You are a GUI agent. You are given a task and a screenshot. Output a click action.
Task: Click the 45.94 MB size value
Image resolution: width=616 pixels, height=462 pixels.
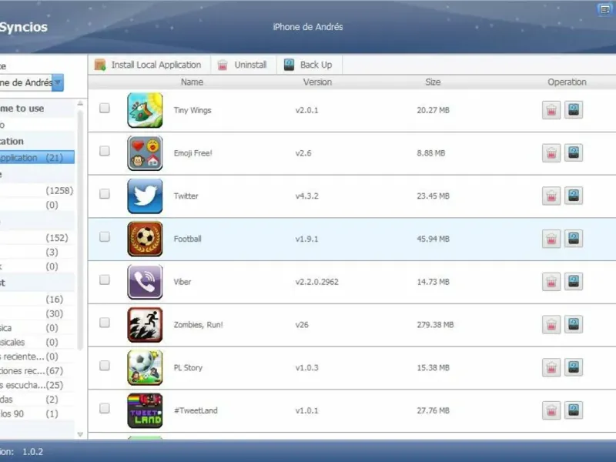[x=433, y=239]
